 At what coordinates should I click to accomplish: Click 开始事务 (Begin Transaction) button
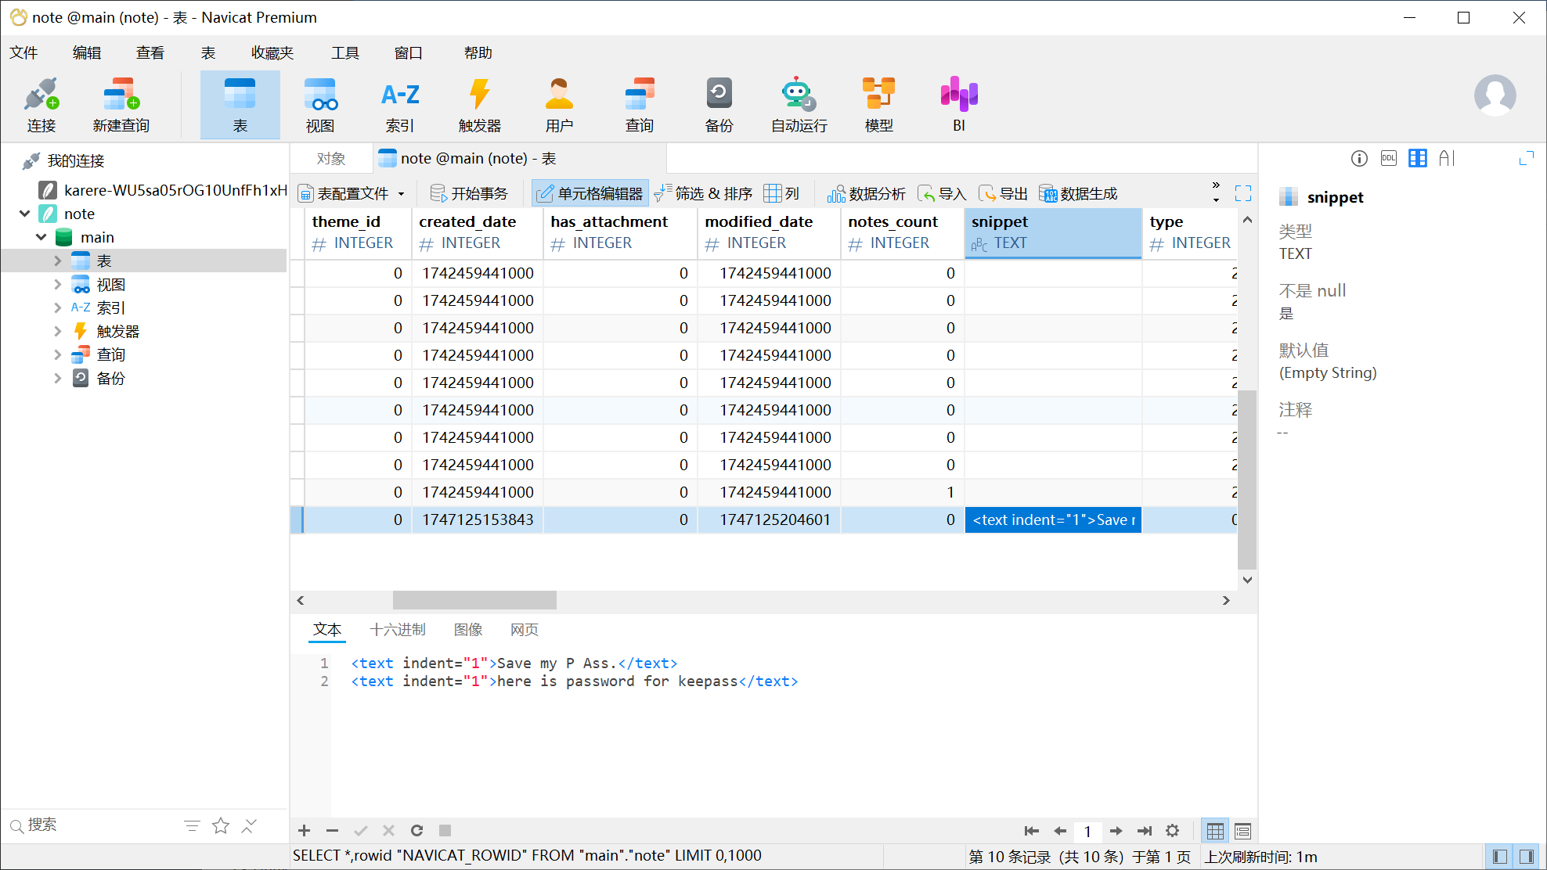point(469,193)
